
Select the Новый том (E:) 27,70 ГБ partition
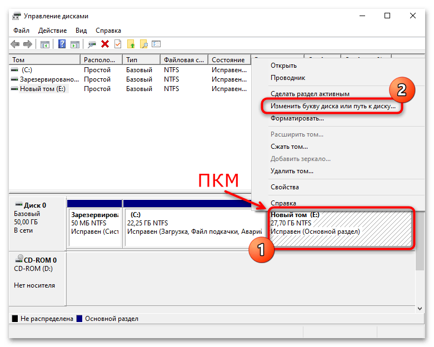(341, 228)
